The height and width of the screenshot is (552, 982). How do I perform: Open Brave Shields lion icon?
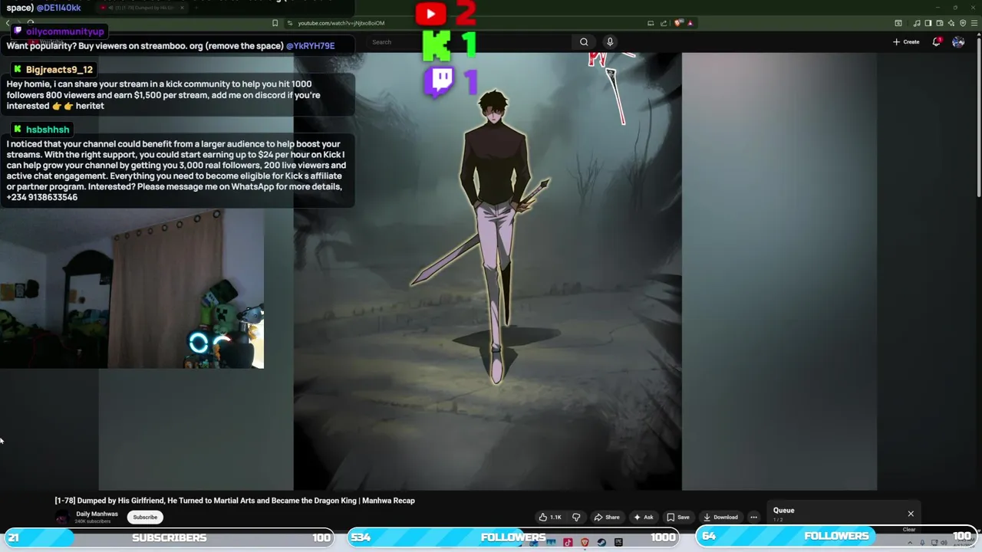(677, 23)
